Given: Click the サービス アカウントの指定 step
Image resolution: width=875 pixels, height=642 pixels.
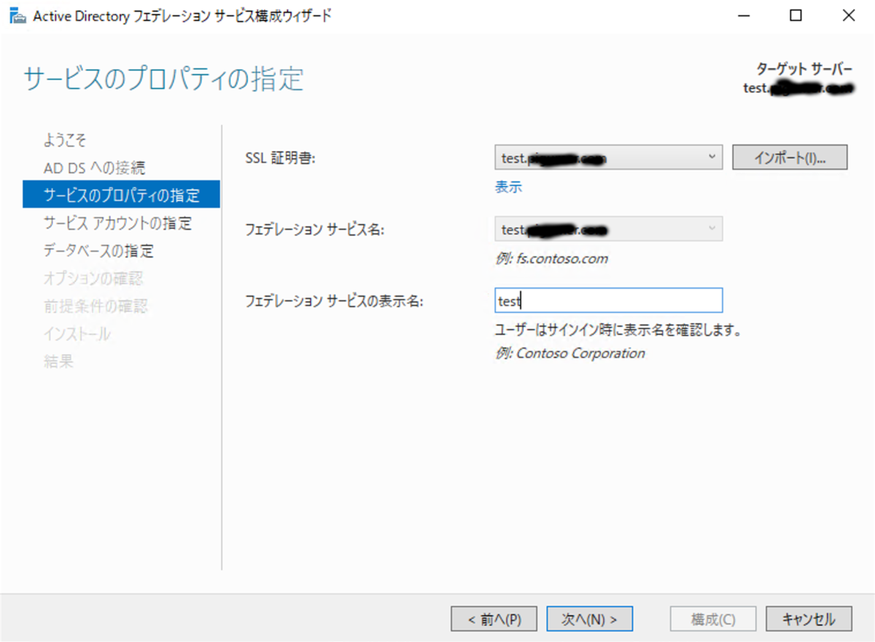Looking at the screenshot, I should tap(117, 224).
